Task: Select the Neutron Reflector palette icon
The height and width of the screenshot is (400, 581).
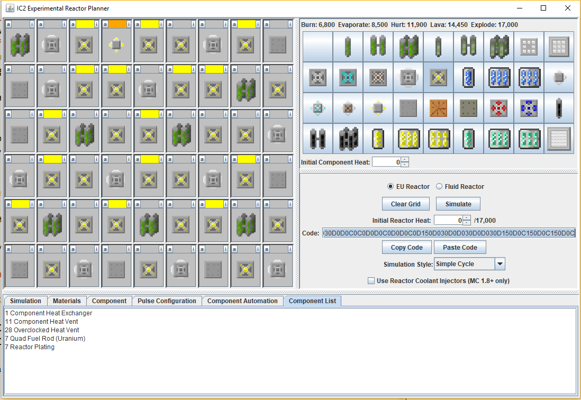Action: [x=529, y=47]
